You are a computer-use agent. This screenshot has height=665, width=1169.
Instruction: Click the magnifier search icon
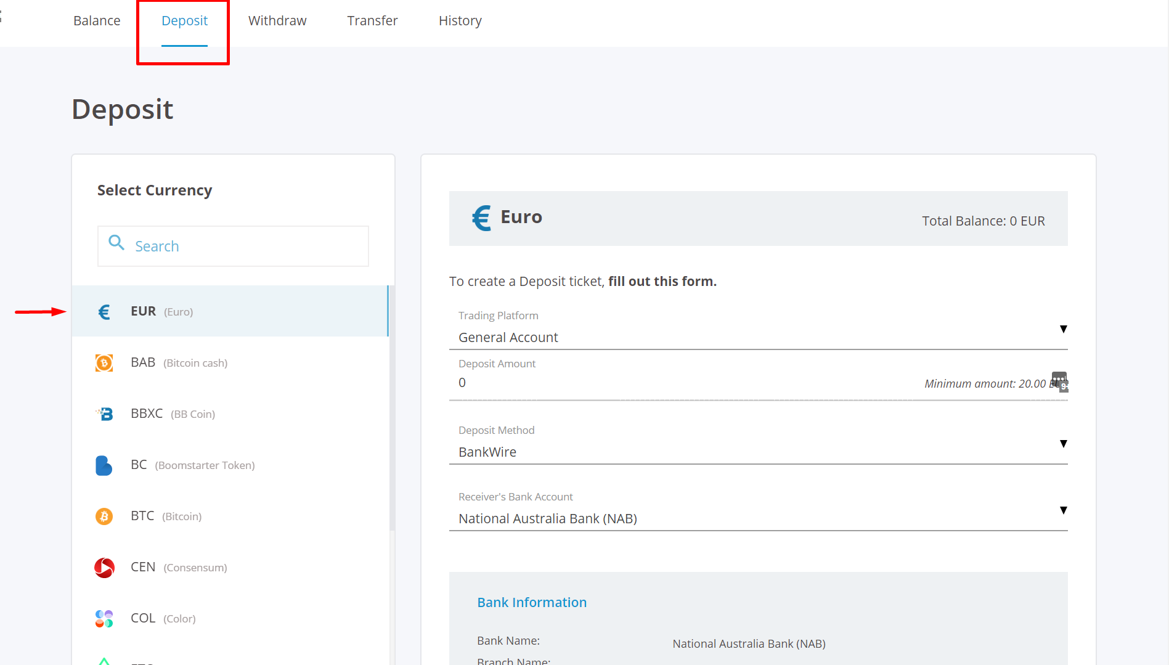(116, 243)
